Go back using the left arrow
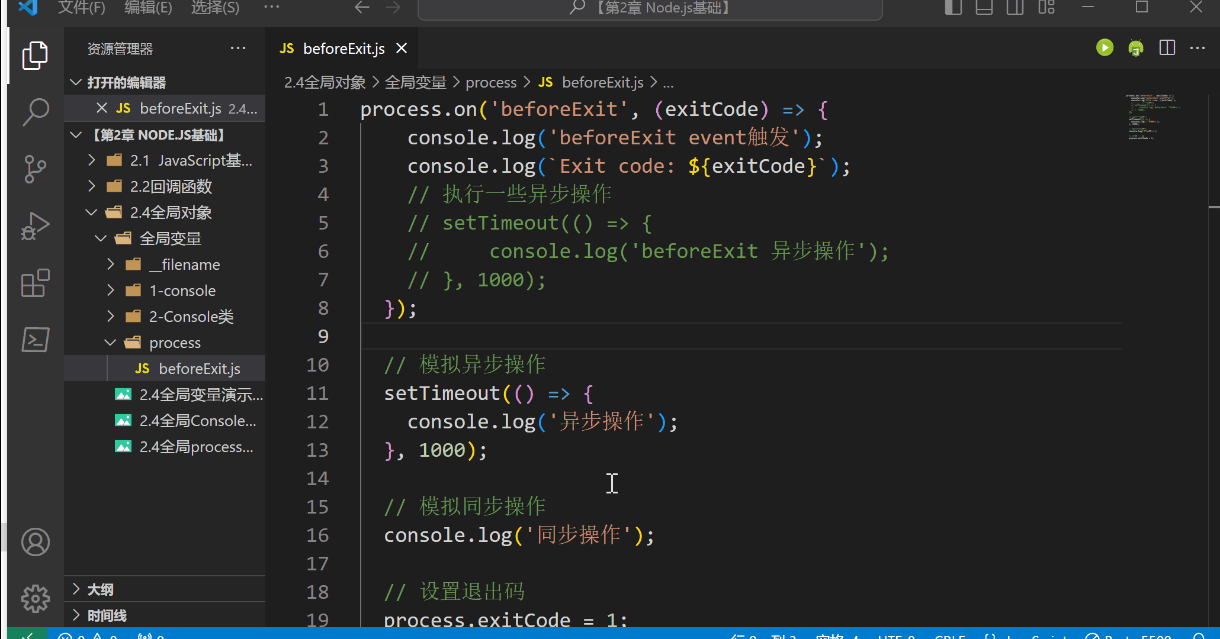This screenshot has width=1220, height=639. coord(362,7)
